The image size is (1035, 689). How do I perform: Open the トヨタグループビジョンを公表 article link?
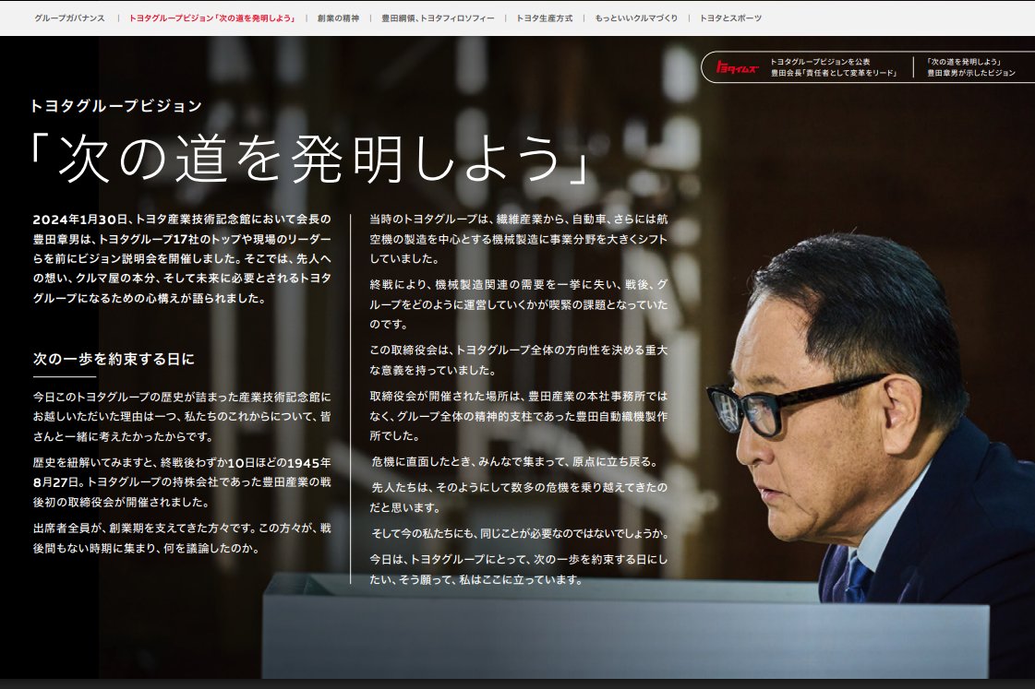[833, 67]
